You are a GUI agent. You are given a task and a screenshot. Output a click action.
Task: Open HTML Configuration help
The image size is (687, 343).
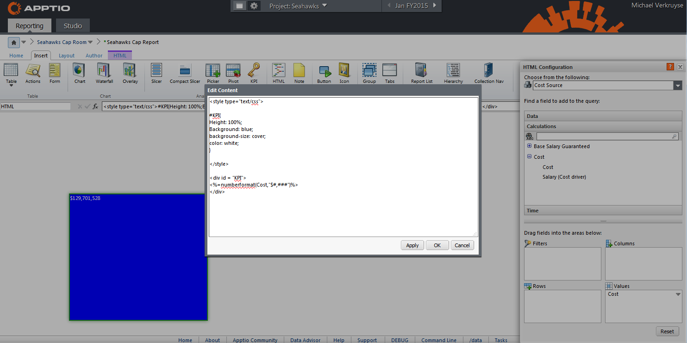pos(670,67)
